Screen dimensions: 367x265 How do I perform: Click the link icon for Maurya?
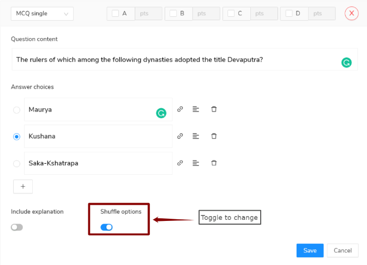point(180,109)
